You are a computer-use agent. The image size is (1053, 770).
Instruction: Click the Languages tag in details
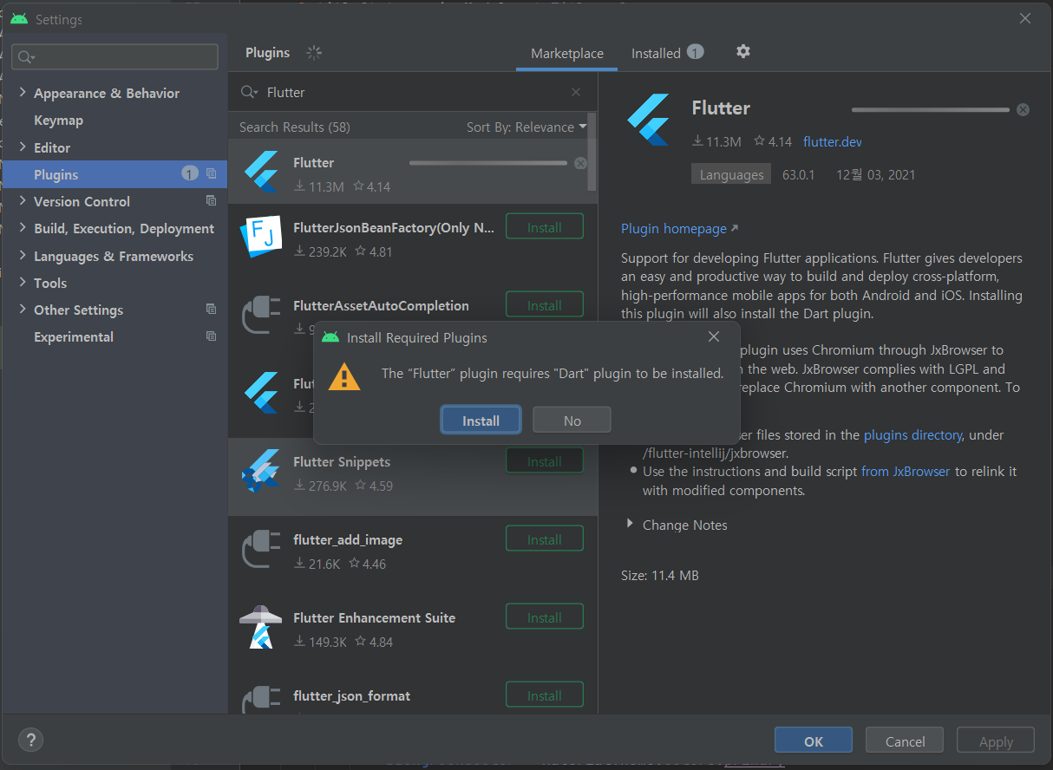click(x=731, y=174)
